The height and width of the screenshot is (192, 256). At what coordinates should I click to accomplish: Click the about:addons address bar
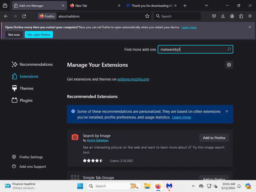coord(100,16)
